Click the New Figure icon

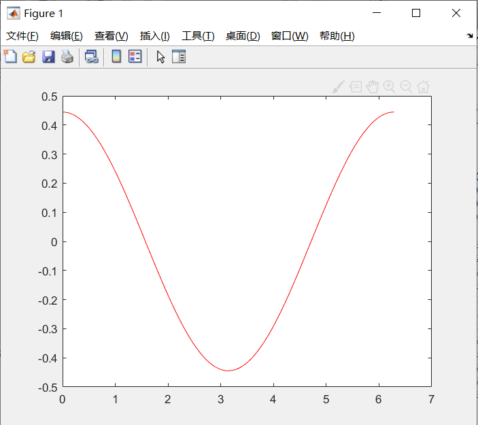pos(10,56)
